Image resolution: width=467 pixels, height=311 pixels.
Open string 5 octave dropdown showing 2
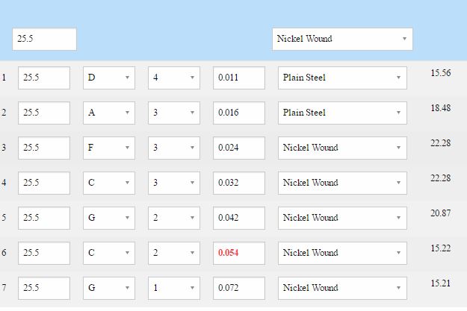click(x=174, y=219)
